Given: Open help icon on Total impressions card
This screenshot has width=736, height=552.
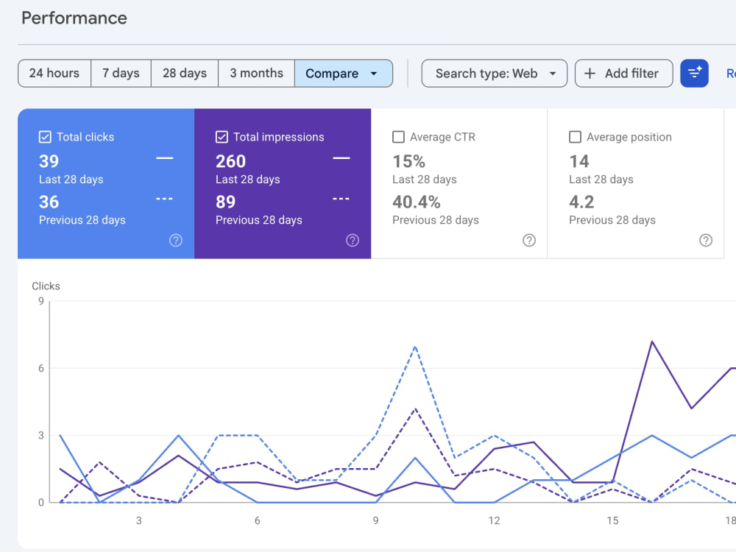Looking at the screenshot, I should (x=353, y=241).
